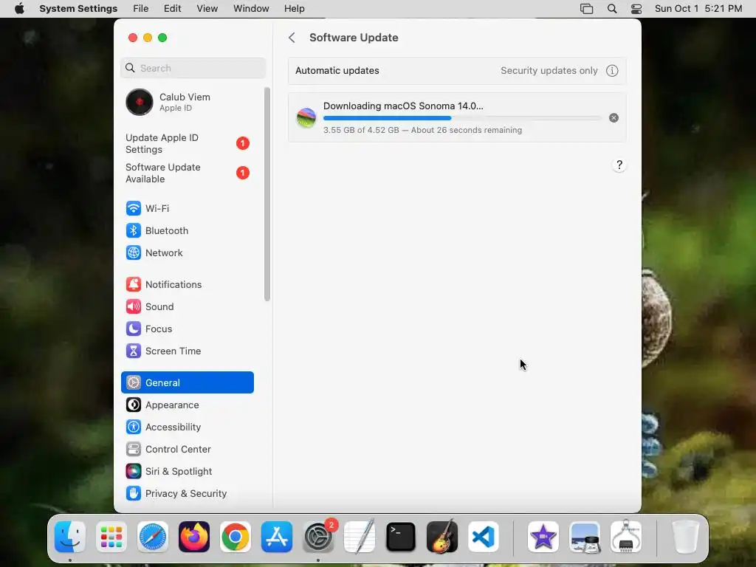756x567 pixels.
Task: Open Finder from the Dock
Action: (70, 537)
